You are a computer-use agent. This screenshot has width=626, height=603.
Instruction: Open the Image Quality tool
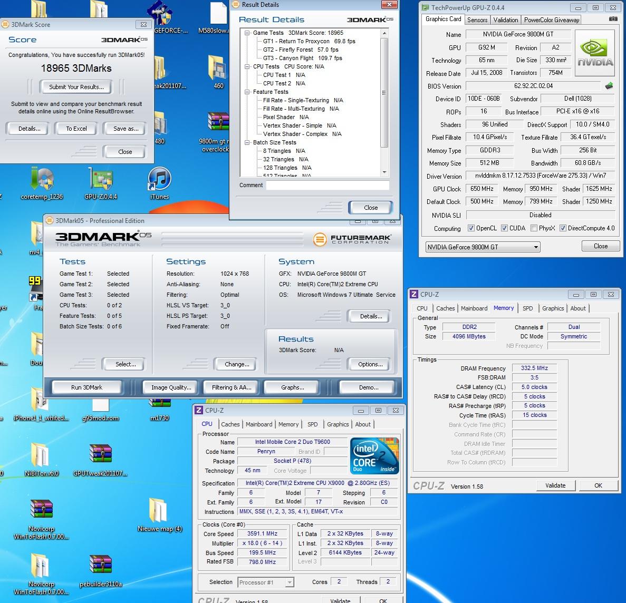(x=171, y=387)
